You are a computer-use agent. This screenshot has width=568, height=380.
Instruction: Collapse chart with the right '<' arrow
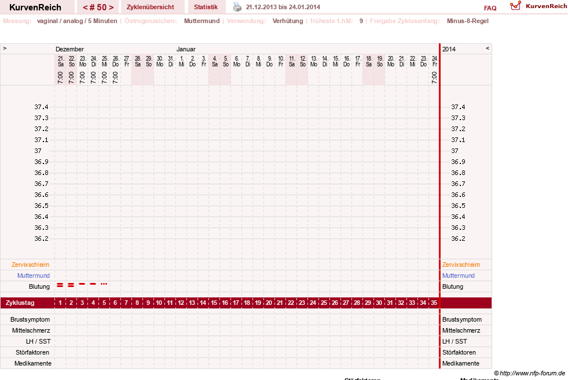click(488, 48)
